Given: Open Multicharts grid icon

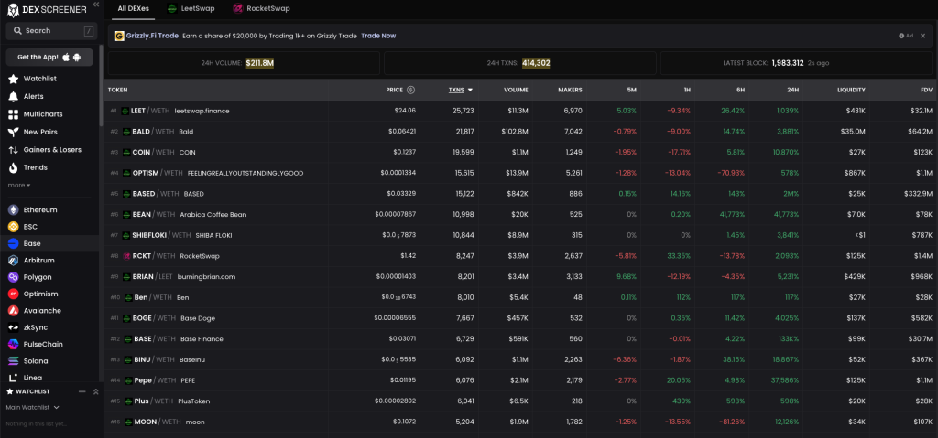Looking at the screenshot, I should coord(13,114).
